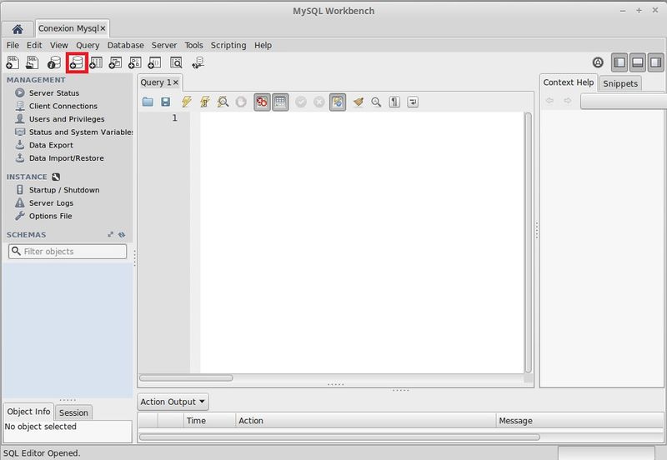Select the Context Help tab
Screen dimensions: 667x460
click(569, 82)
